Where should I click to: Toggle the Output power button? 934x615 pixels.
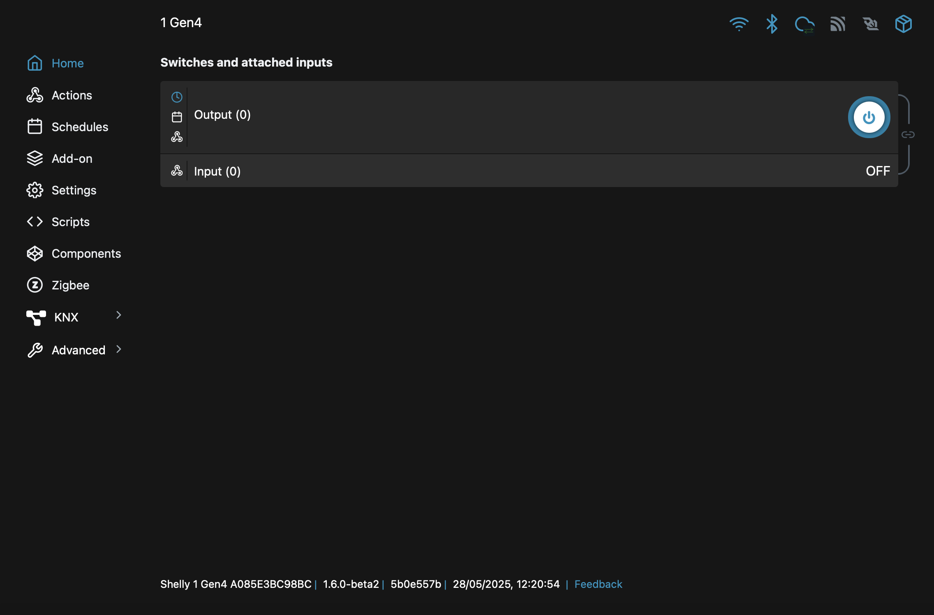869,117
